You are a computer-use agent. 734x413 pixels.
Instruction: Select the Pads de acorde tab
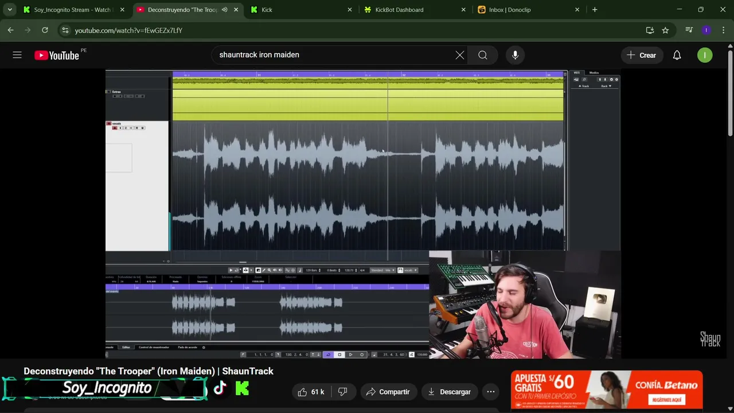(188, 347)
